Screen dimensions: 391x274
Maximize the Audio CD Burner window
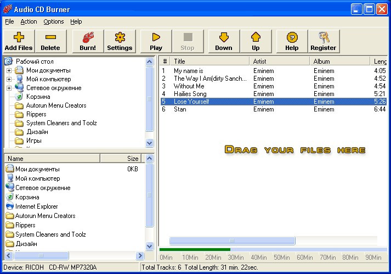coord(369,9)
